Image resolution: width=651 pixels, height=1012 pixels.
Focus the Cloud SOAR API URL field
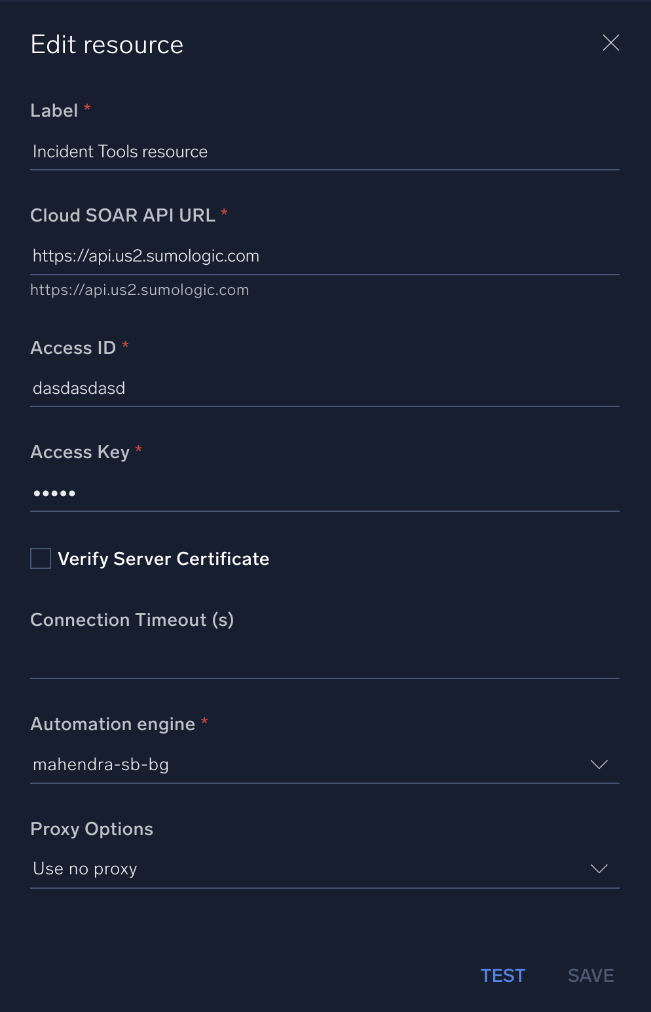point(325,256)
